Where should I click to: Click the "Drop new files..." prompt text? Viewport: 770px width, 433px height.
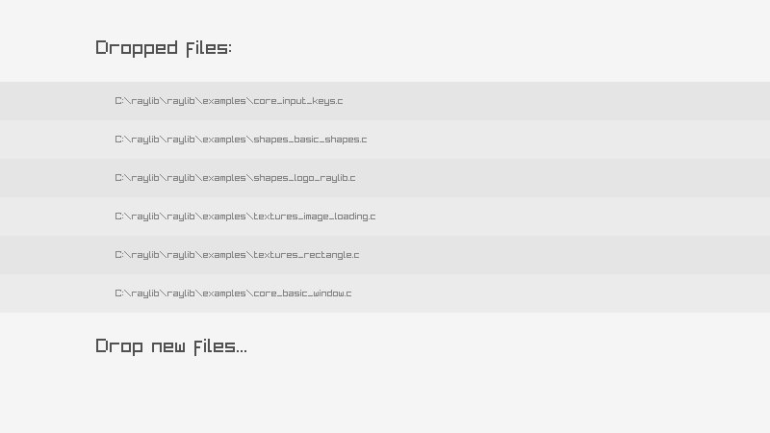click(x=171, y=346)
